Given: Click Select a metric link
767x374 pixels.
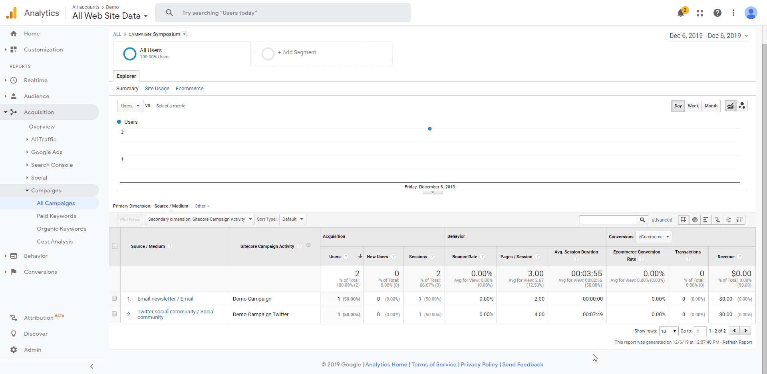Looking at the screenshot, I should [x=171, y=106].
